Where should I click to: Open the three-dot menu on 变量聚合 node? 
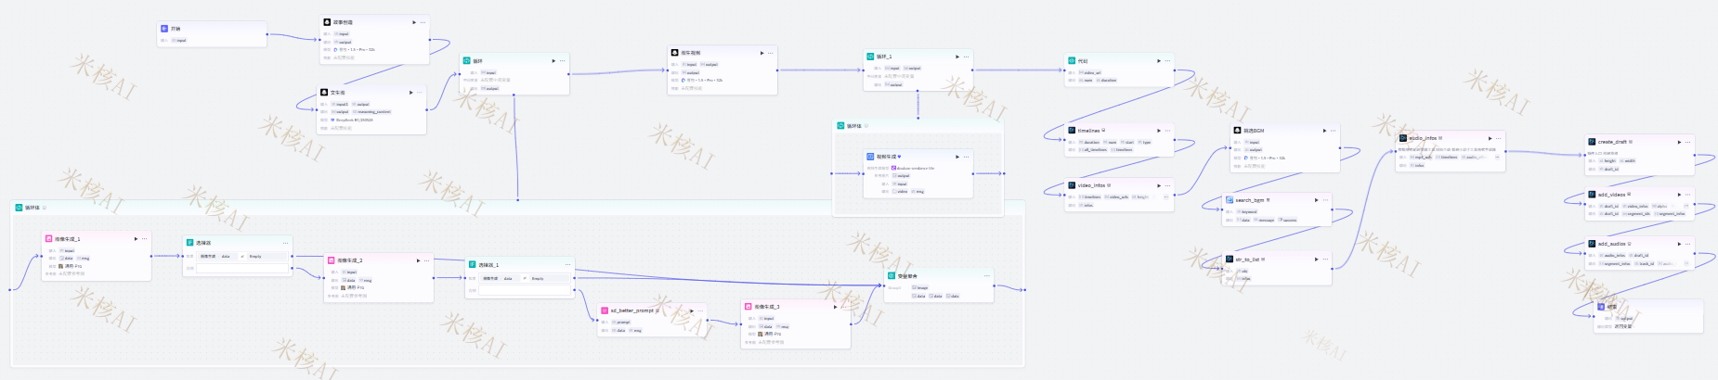[x=986, y=275]
